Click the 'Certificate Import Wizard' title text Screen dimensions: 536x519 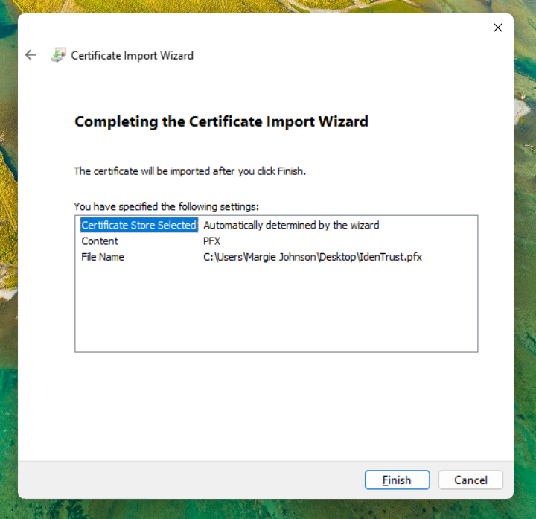(x=132, y=55)
